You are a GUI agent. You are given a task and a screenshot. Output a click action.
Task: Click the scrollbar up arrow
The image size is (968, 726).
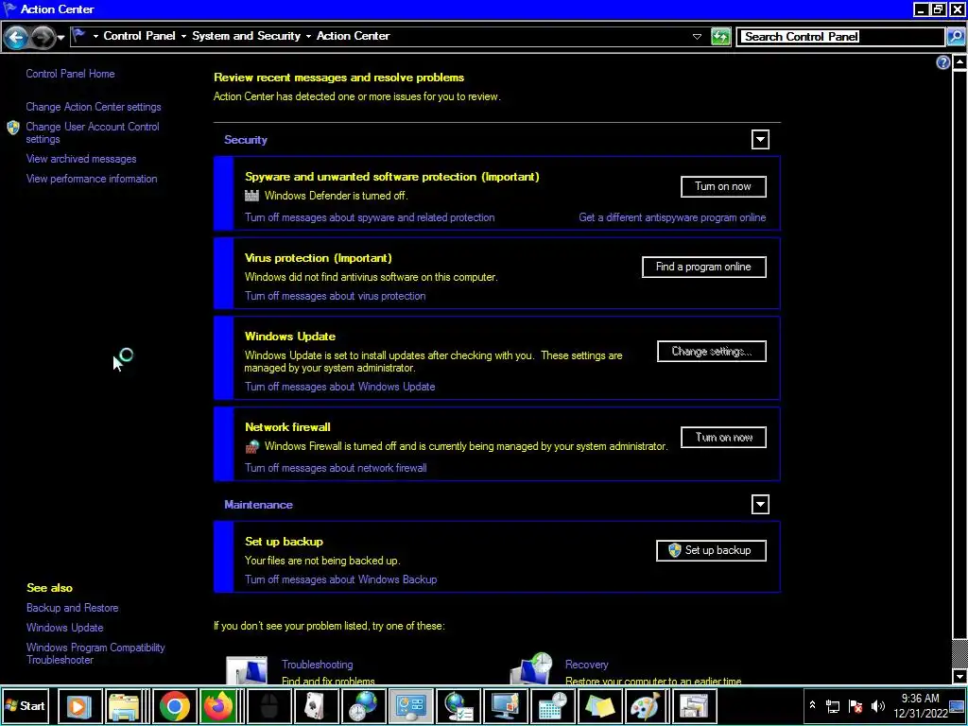959,62
